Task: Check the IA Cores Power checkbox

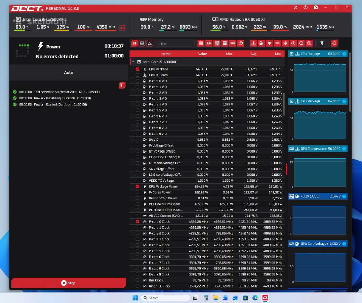Action: (x=137, y=192)
